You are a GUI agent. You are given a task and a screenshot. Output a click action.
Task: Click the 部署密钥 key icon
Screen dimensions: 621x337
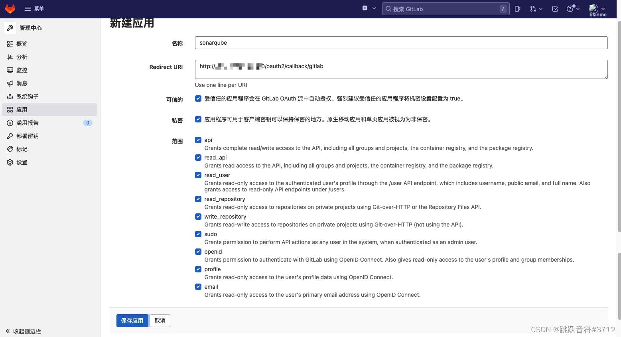point(10,136)
